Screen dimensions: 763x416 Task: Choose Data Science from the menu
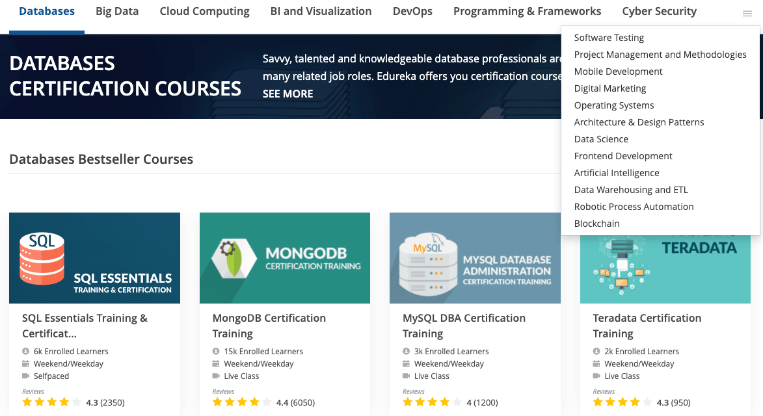601,139
